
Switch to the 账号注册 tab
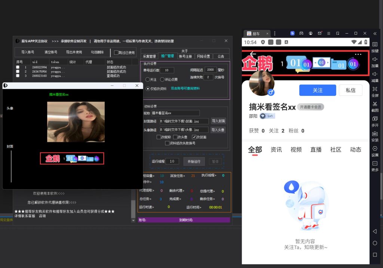click(185, 56)
